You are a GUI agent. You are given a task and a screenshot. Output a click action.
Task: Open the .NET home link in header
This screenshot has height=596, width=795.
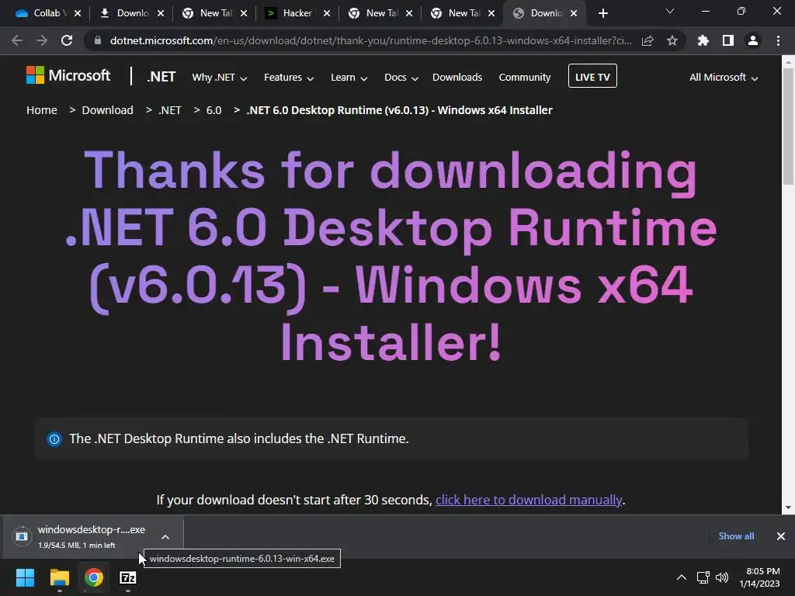(x=161, y=77)
